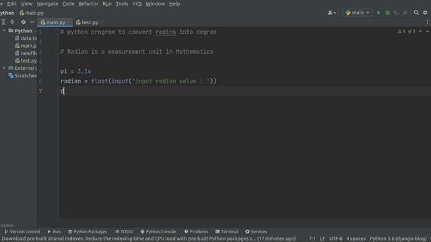Fold the comment at line 1
The width and height of the screenshot is (431, 242).
[x=57, y=32]
